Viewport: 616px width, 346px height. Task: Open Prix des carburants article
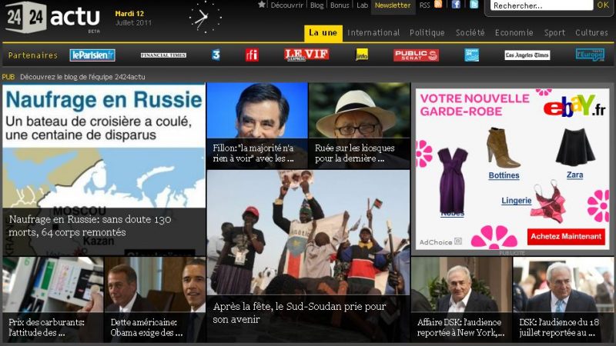click(52, 299)
